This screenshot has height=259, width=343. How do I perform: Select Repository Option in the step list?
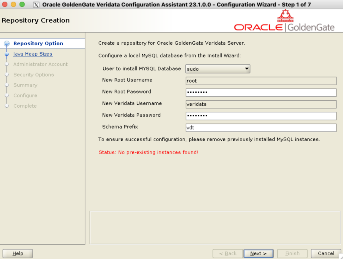pos(38,44)
